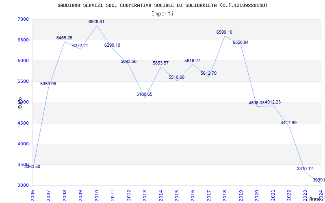Select the 5100.65 data label
This screenshot has width=325, height=203.
click(145, 94)
